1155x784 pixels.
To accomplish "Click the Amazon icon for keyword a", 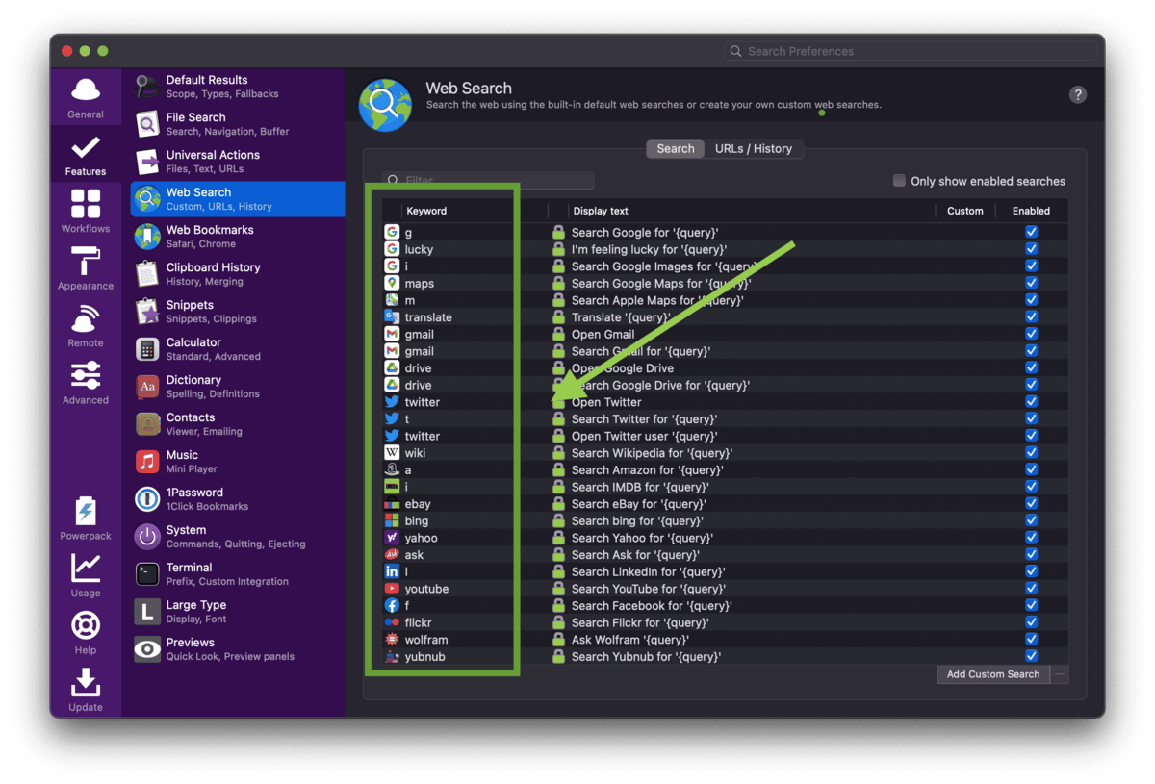I will pos(392,469).
